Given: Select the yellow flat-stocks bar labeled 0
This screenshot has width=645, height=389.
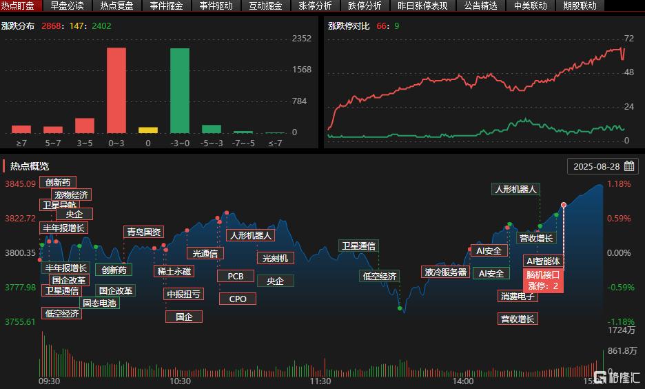Looking at the screenshot, I should coord(148,130).
